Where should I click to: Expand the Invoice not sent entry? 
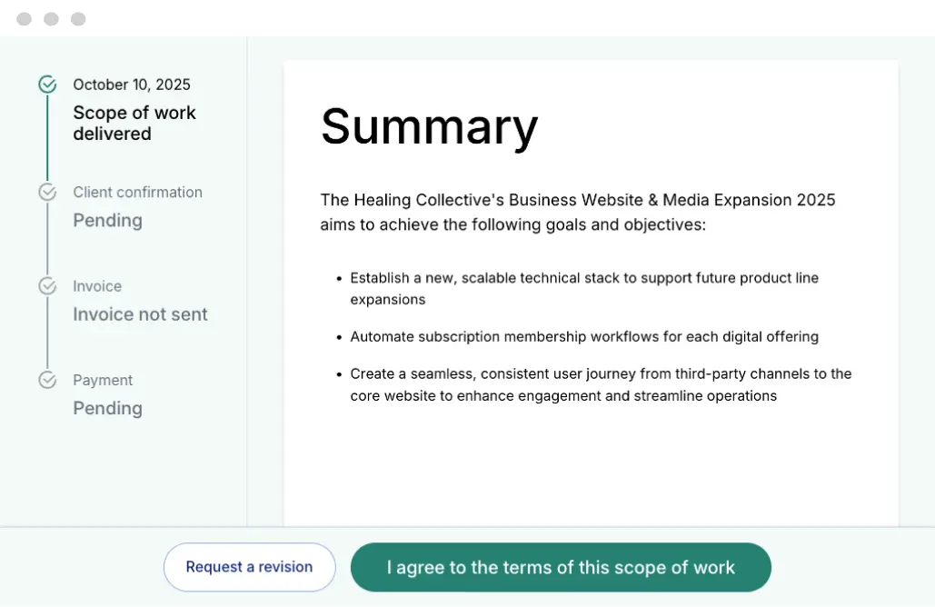[x=140, y=313]
